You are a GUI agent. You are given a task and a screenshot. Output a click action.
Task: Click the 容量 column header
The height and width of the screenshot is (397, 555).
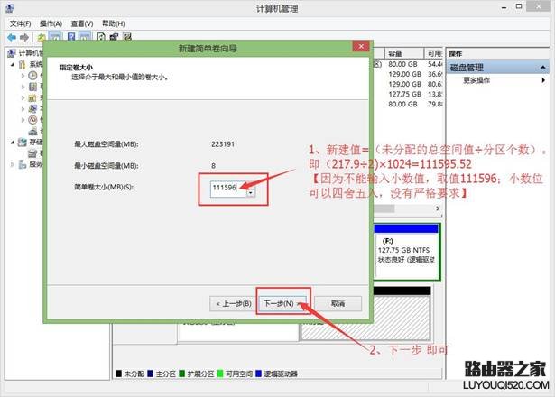404,53
